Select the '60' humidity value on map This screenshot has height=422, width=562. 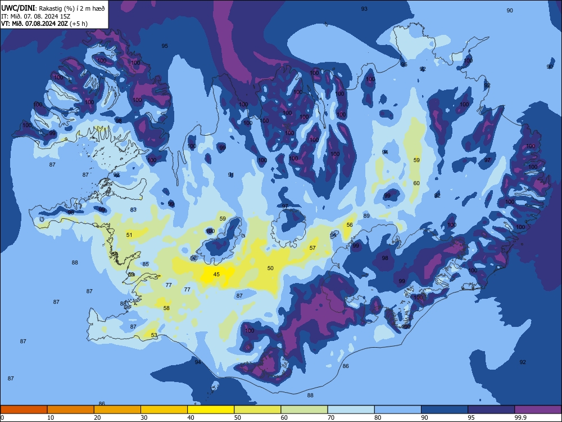pos(416,183)
